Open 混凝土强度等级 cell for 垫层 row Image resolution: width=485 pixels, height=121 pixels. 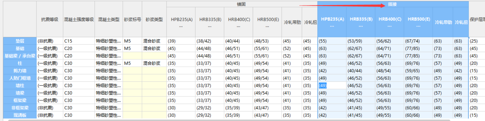79,41
